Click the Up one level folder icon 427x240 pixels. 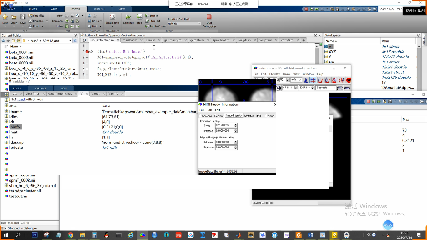(13, 41)
